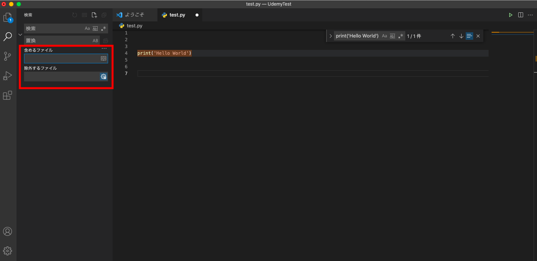
Task: Focus the 含めるファイル input field
Action: tap(62, 58)
